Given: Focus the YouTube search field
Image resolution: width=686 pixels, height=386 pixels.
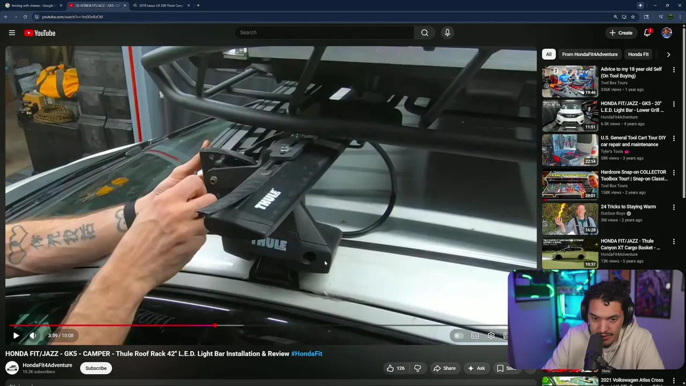Looking at the screenshot, I should 324,33.
